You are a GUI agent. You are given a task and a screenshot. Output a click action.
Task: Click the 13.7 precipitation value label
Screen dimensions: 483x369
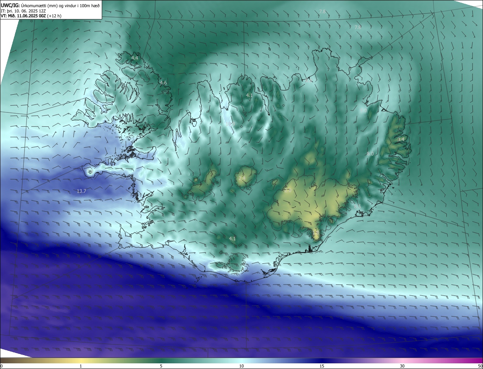click(82, 191)
